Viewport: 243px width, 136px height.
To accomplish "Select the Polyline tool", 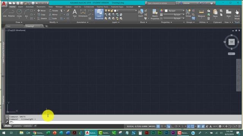I will point(11,13).
